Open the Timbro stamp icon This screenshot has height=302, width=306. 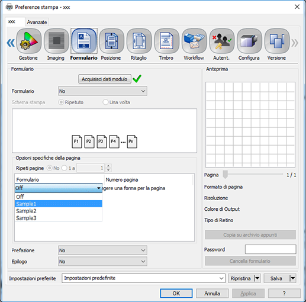(166, 41)
